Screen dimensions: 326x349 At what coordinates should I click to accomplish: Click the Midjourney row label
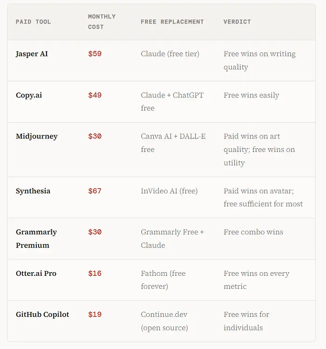[x=37, y=137]
